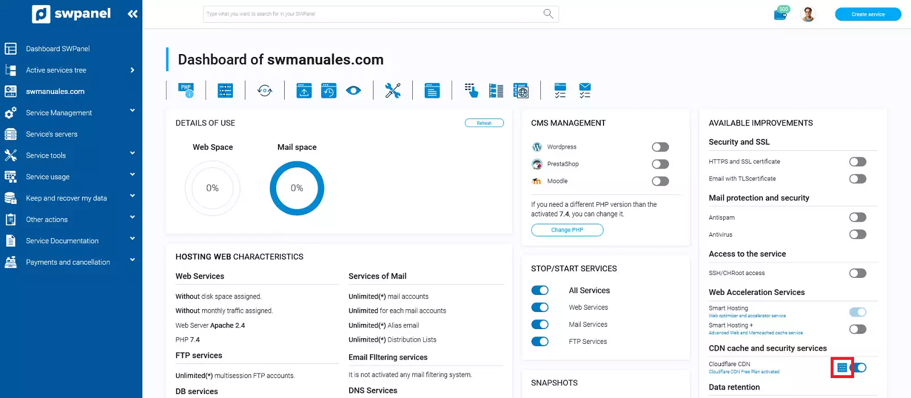Open Dashboard SWPanel from sidebar
The image size is (911, 398).
coord(58,49)
